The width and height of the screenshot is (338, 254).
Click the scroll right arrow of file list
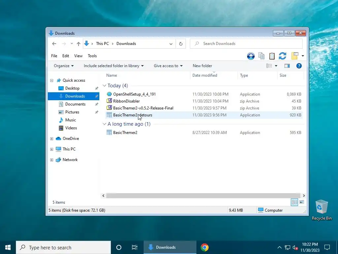304,196
